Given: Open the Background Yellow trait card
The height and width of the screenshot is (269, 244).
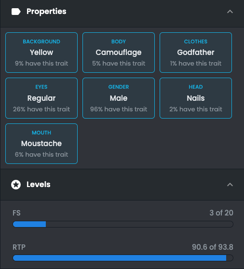Looking at the screenshot, I should tap(41, 53).
